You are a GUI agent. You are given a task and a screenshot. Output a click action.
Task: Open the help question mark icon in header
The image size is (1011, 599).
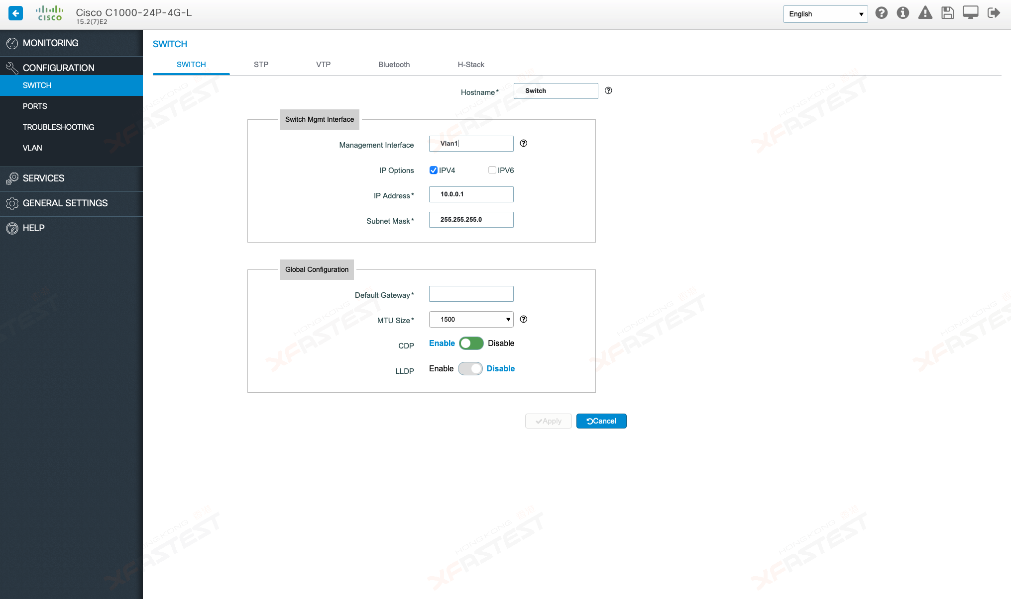pos(881,13)
